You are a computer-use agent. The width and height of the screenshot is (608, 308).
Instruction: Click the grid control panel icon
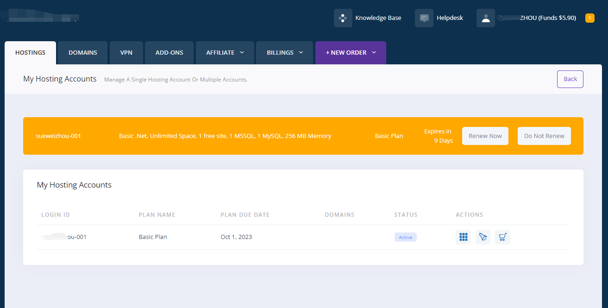463,237
